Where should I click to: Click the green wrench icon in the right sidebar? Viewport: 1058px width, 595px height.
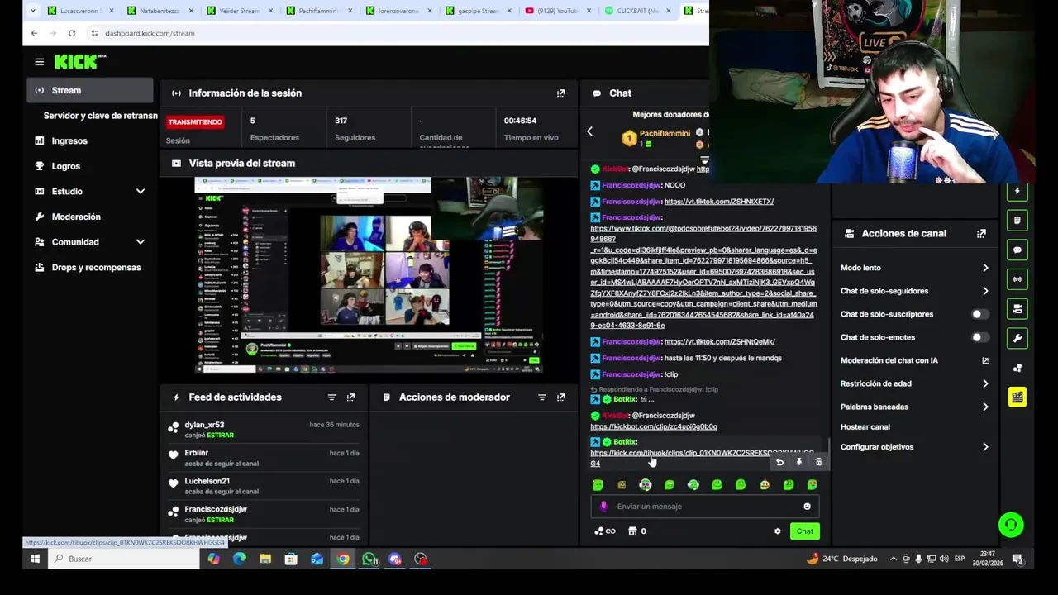(x=1017, y=338)
